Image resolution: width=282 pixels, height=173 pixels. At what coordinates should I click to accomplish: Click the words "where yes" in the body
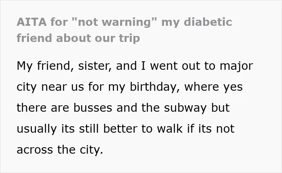coord(214,87)
